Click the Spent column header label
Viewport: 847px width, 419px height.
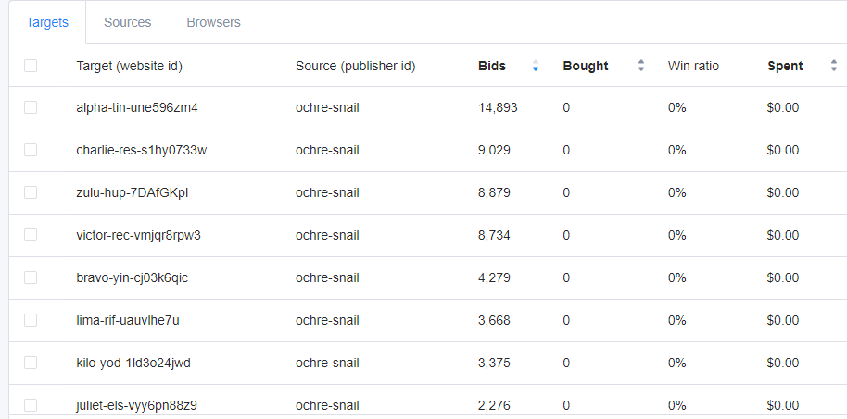point(785,66)
